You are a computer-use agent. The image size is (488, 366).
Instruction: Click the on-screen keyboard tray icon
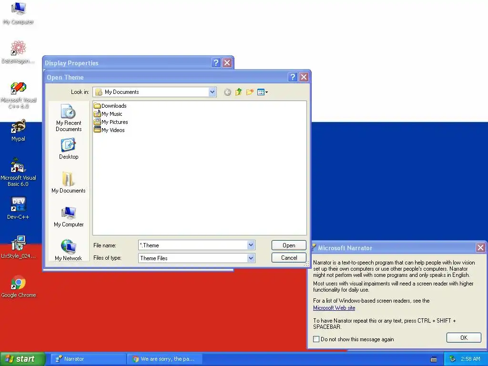pos(434,359)
